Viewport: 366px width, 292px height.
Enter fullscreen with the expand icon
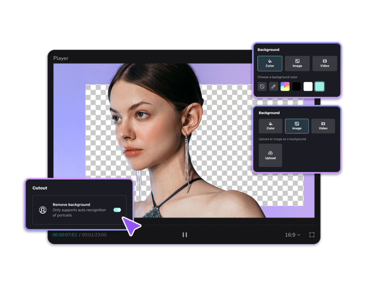click(x=312, y=235)
